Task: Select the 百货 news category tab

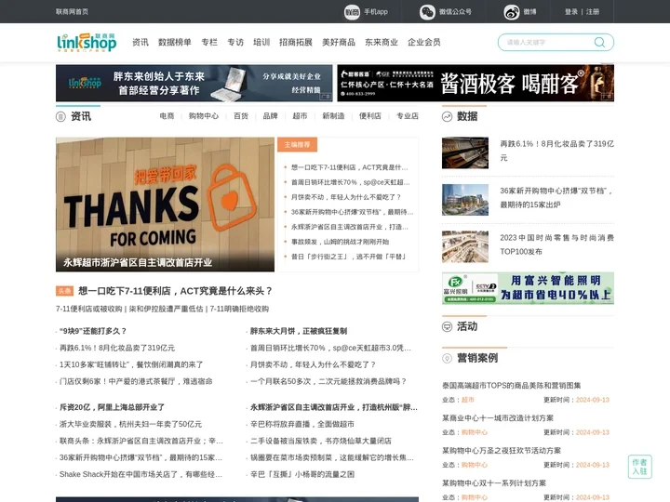Action: (241, 116)
